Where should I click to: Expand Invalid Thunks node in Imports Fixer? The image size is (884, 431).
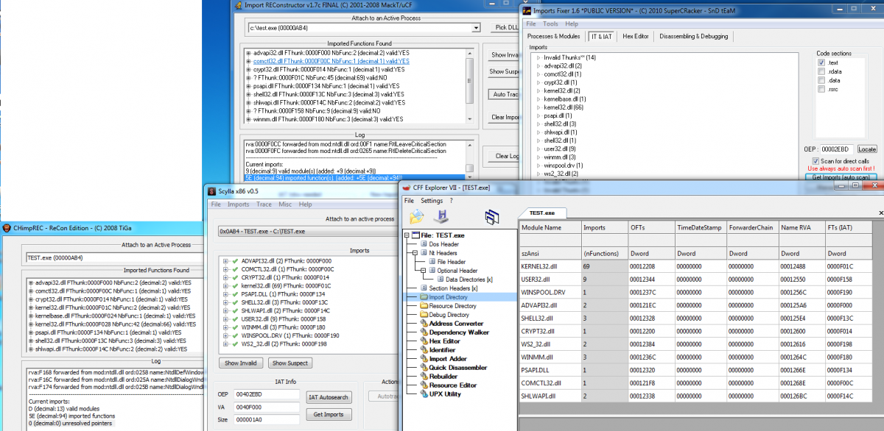pos(539,57)
